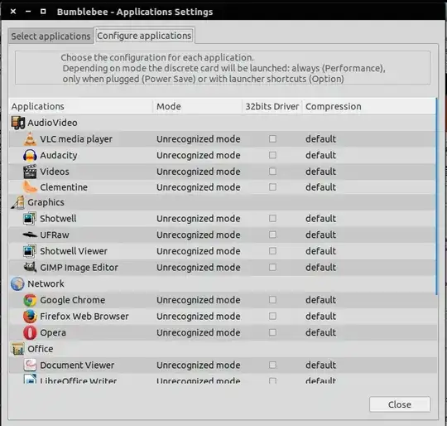This screenshot has height=426, width=447.
Task: Change Compression for Firefox Web Browser
Action: coord(320,317)
